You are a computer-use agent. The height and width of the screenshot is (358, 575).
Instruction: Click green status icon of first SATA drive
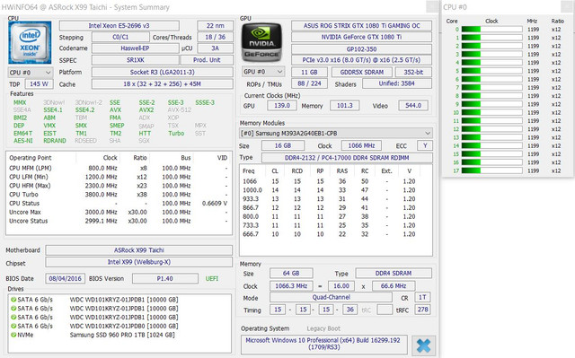pos(13,300)
